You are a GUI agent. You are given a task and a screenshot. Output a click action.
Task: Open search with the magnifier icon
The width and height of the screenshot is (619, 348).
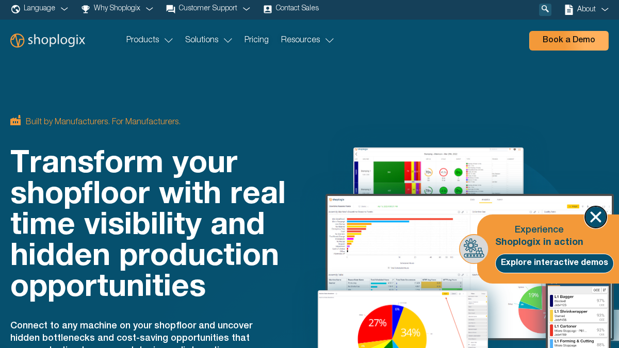coord(545,9)
